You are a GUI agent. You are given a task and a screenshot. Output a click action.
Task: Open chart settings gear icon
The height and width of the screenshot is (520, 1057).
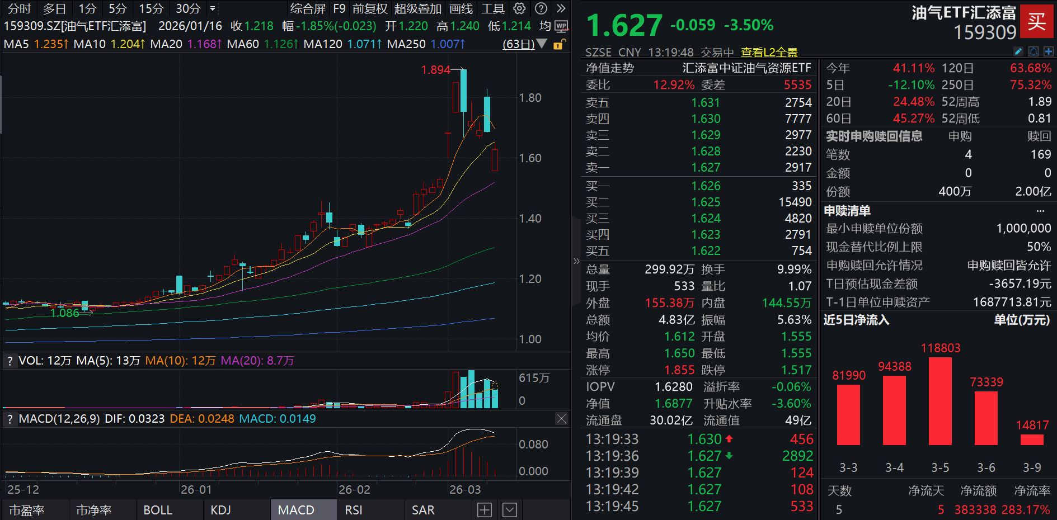[519, 8]
